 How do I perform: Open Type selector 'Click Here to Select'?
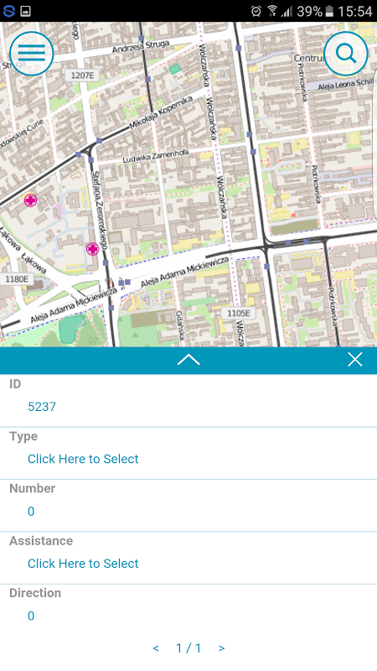[83, 459]
